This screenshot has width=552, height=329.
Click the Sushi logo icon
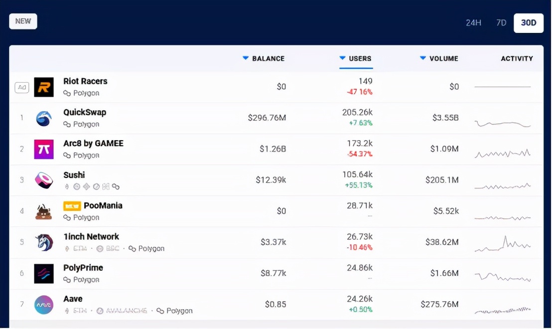pos(44,180)
